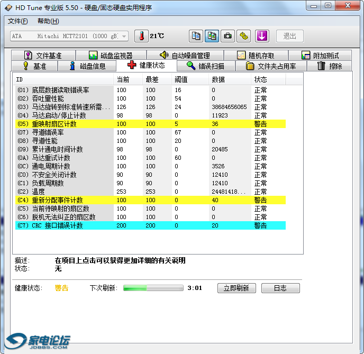Open the 文件(F) menu
Image resolution: width=364 pixels, height=354 pixels.
point(18,21)
